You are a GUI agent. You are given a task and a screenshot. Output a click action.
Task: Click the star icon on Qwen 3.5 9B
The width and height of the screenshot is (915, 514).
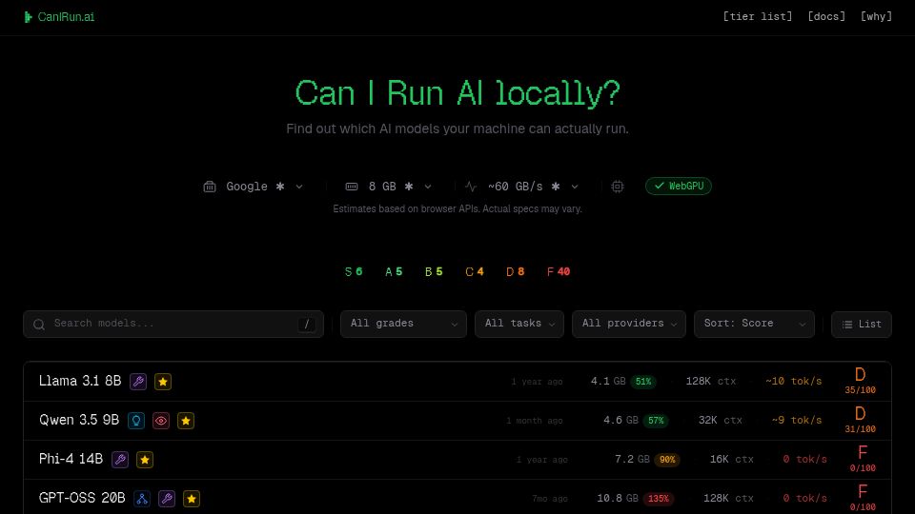[186, 421]
